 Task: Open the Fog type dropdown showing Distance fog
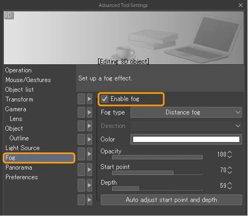pos(186,112)
